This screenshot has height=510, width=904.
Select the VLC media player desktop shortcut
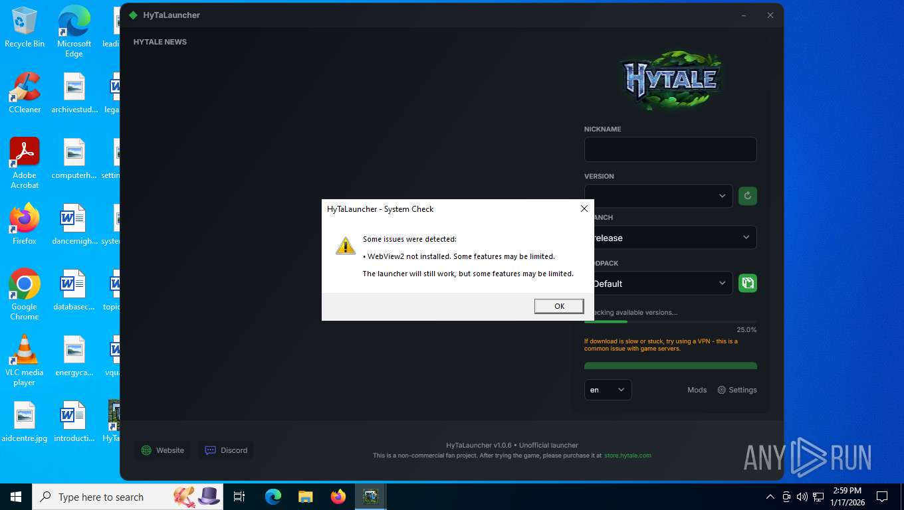point(25,361)
